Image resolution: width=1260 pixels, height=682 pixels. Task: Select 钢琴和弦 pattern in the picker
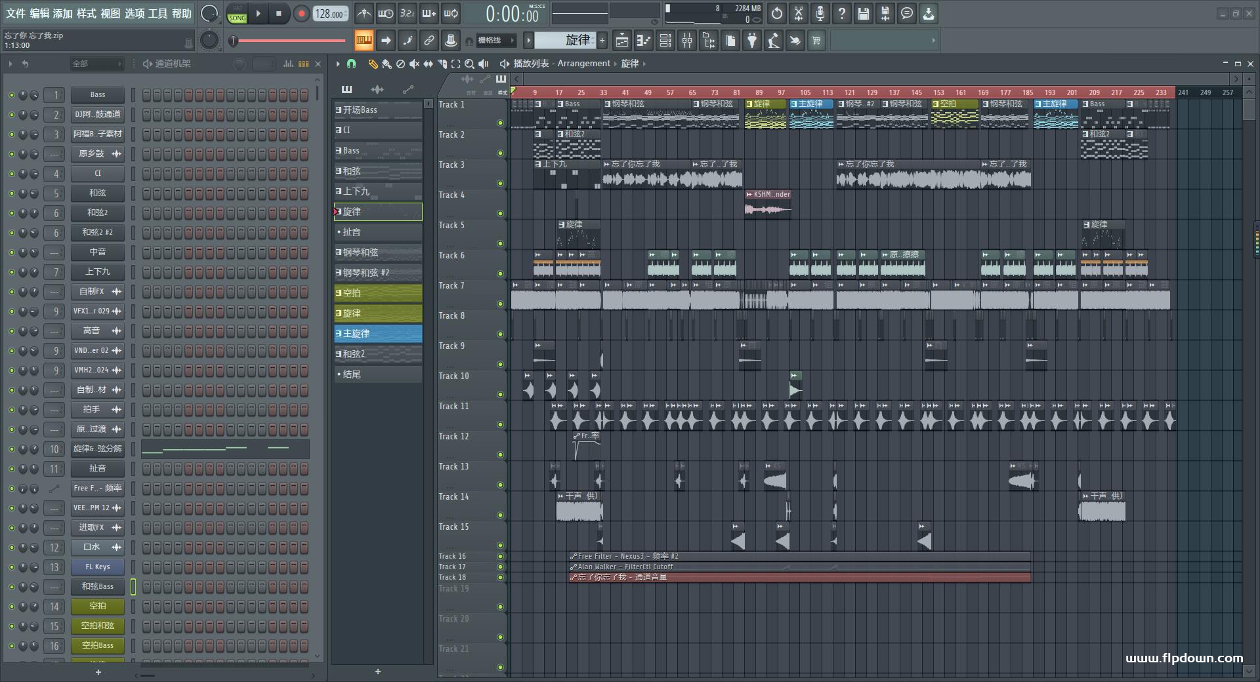[x=378, y=252]
